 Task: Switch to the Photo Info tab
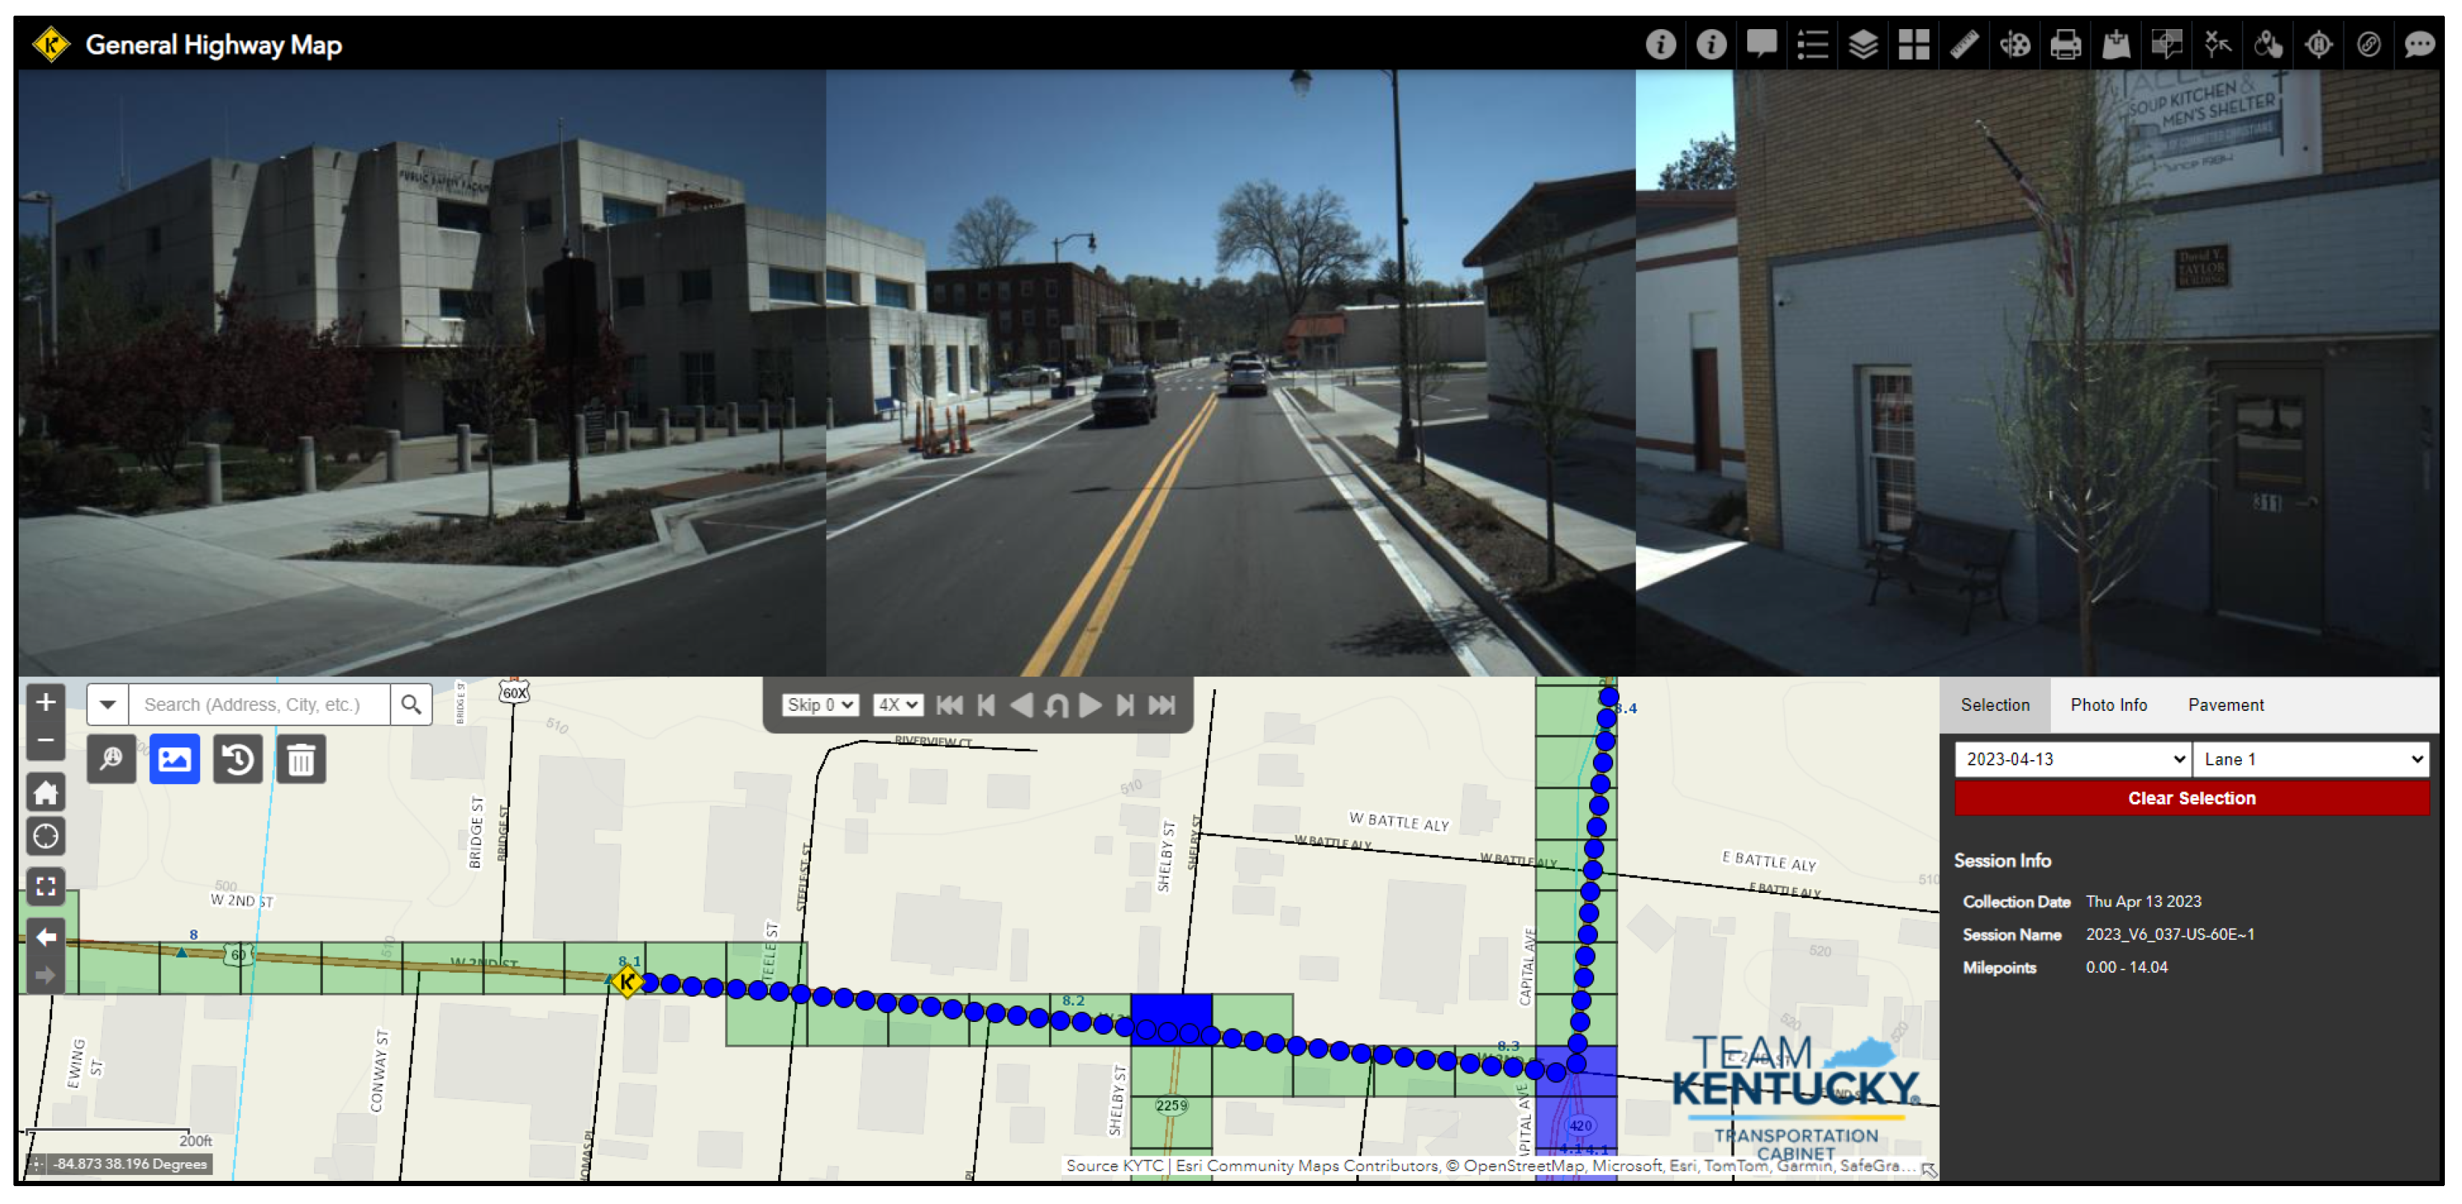(x=2108, y=705)
